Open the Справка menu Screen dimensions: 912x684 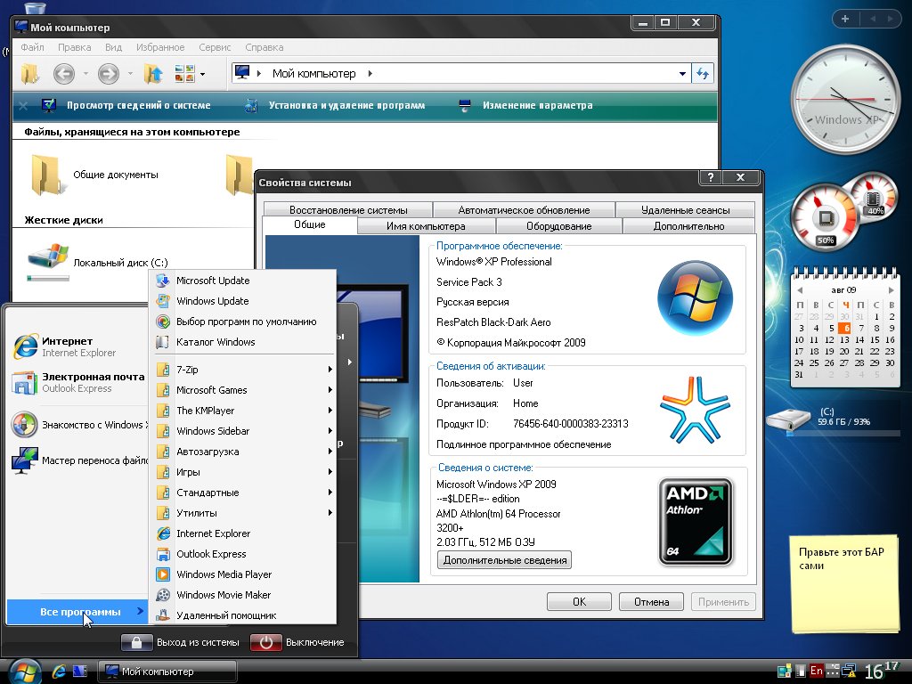(x=264, y=47)
